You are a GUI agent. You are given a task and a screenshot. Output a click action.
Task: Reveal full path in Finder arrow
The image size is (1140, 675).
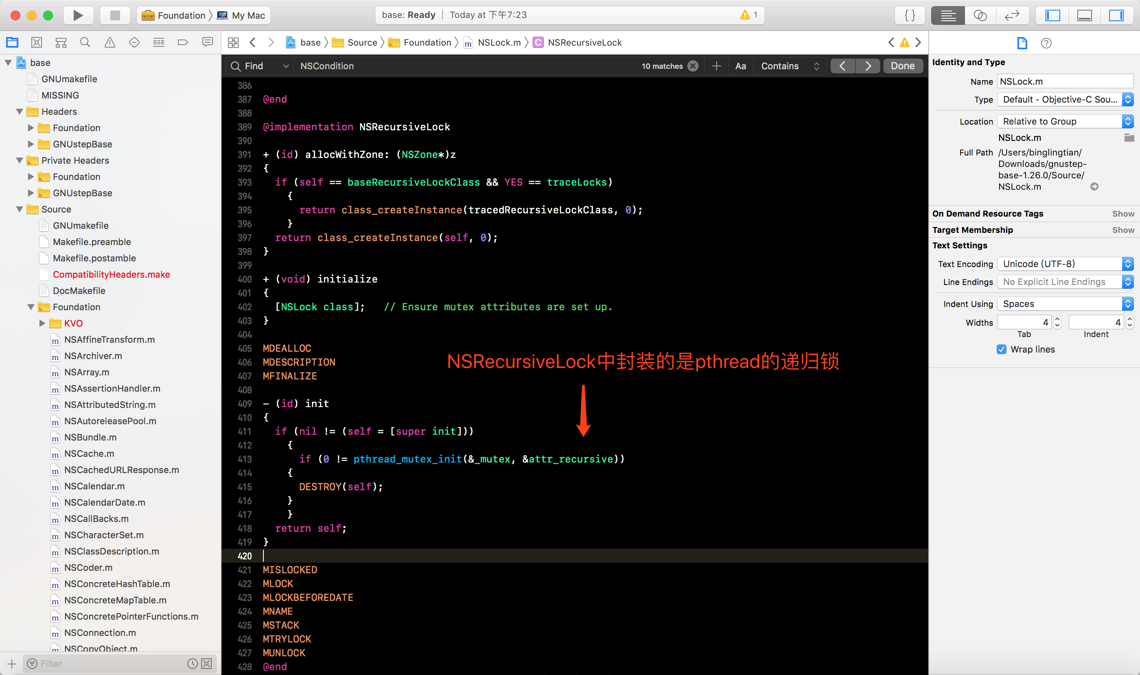[1094, 186]
